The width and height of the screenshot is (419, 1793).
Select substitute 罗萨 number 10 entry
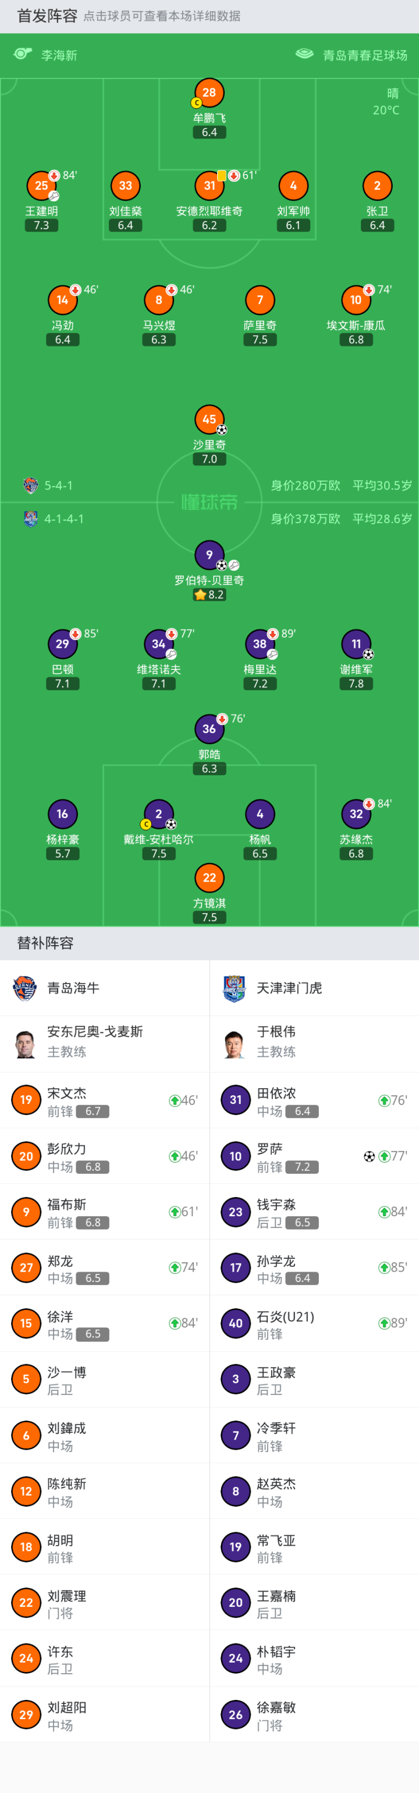[x=314, y=1156]
